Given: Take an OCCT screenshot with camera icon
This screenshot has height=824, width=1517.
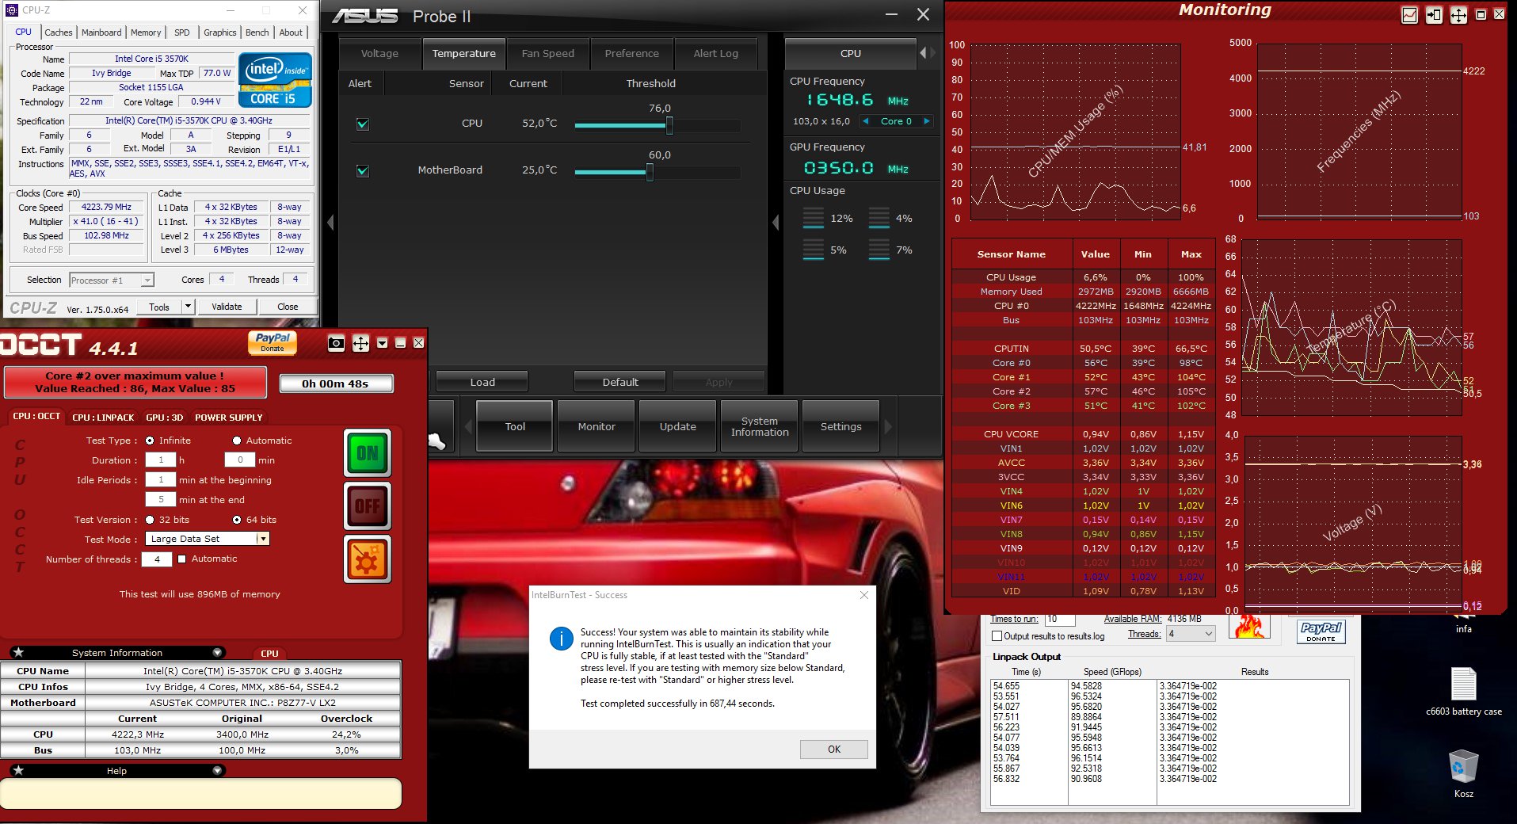Looking at the screenshot, I should click(x=337, y=343).
